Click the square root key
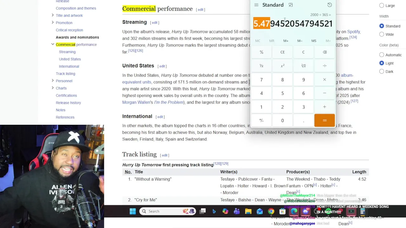 tap(304, 66)
